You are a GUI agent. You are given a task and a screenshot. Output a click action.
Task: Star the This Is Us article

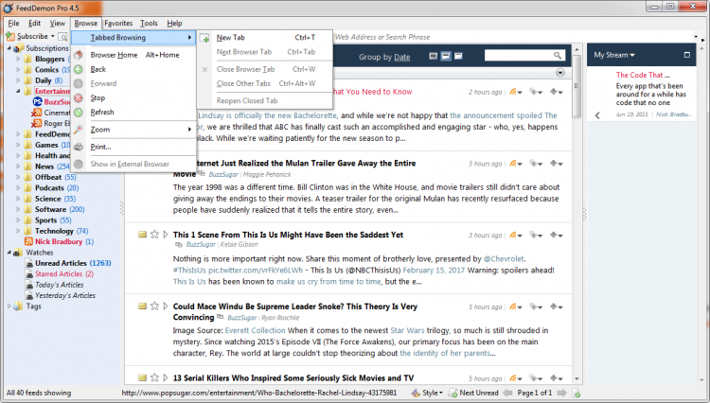tap(154, 235)
